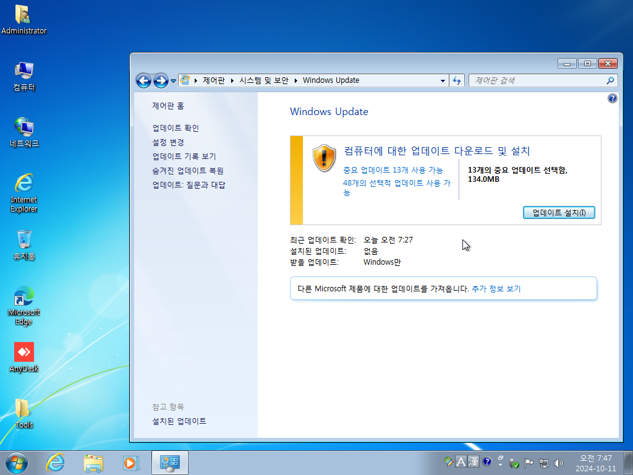Open 중요 업데이트 13개 사용 가능 link
The height and width of the screenshot is (475, 633).
(x=393, y=170)
